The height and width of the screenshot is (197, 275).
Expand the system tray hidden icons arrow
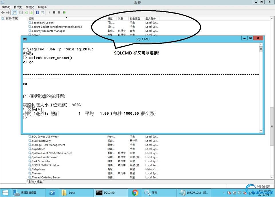point(224,193)
